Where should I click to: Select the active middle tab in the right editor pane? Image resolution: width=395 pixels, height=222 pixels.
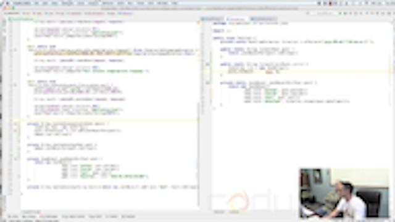[236, 19]
